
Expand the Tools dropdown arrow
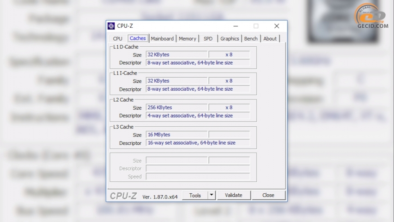pyautogui.click(x=212, y=195)
